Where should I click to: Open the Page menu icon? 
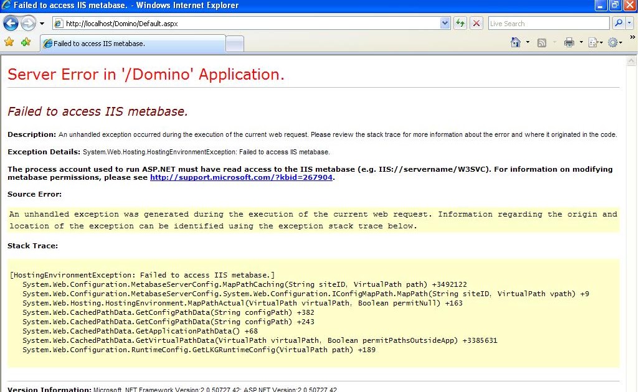point(595,42)
